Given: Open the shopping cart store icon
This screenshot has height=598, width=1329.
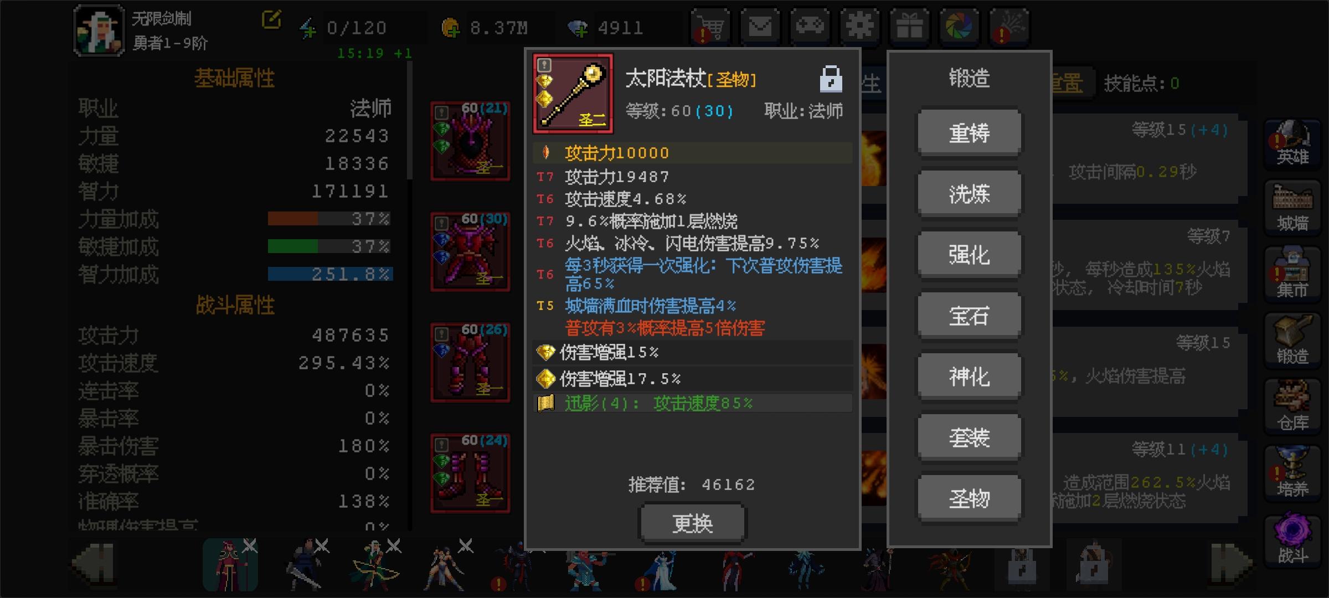Looking at the screenshot, I should point(710,26).
